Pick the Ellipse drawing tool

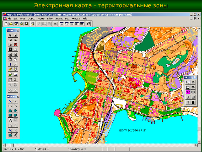pyautogui.click(x=15, y=111)
